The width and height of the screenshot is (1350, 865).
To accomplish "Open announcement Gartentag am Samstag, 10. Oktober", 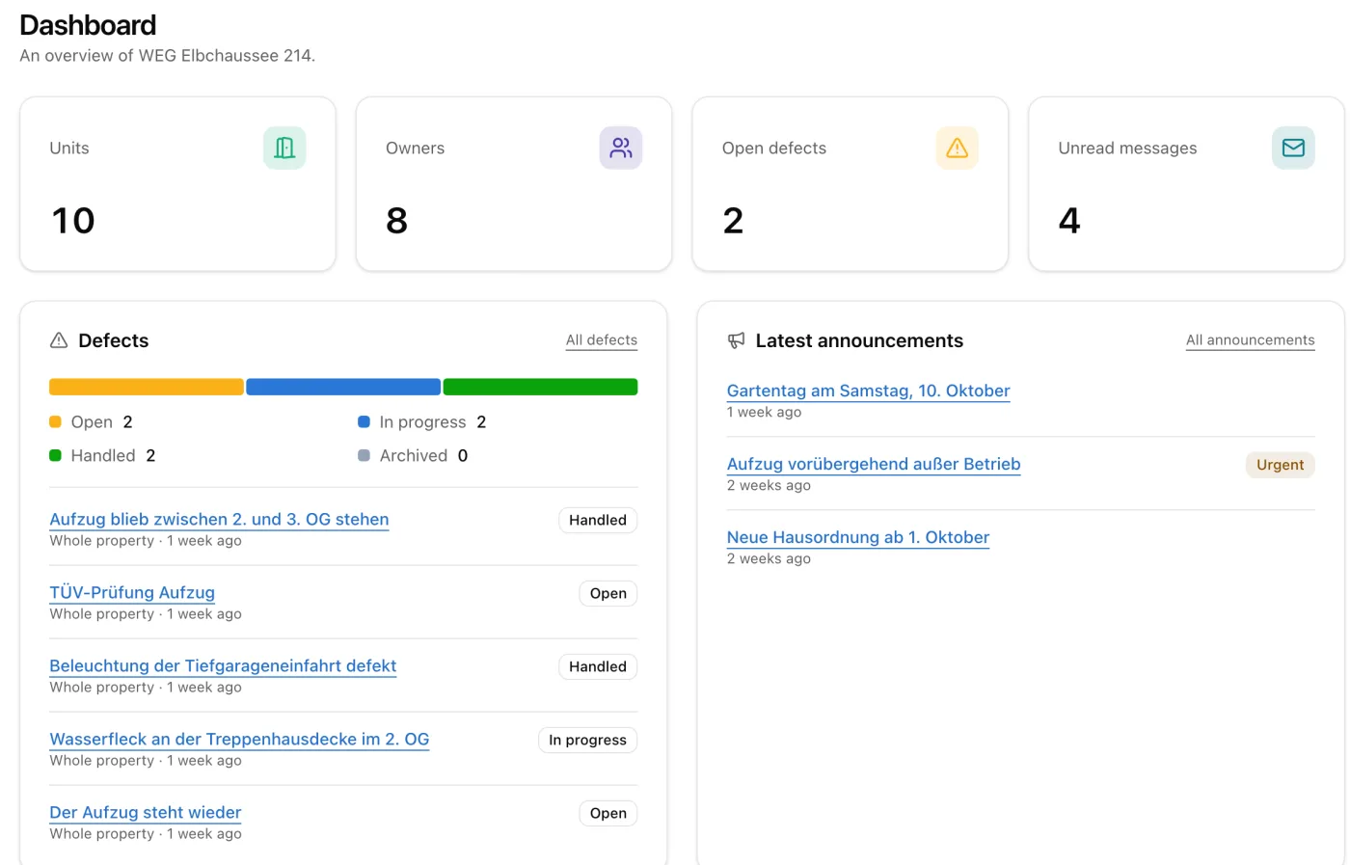I will click(868, 391).
